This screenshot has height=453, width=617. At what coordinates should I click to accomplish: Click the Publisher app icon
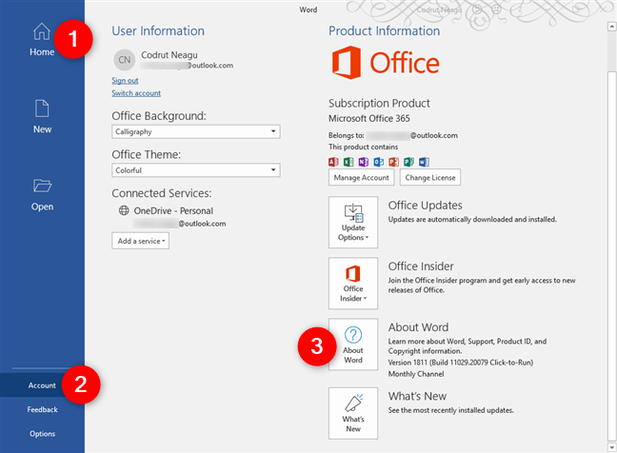(x=408, y=162)
